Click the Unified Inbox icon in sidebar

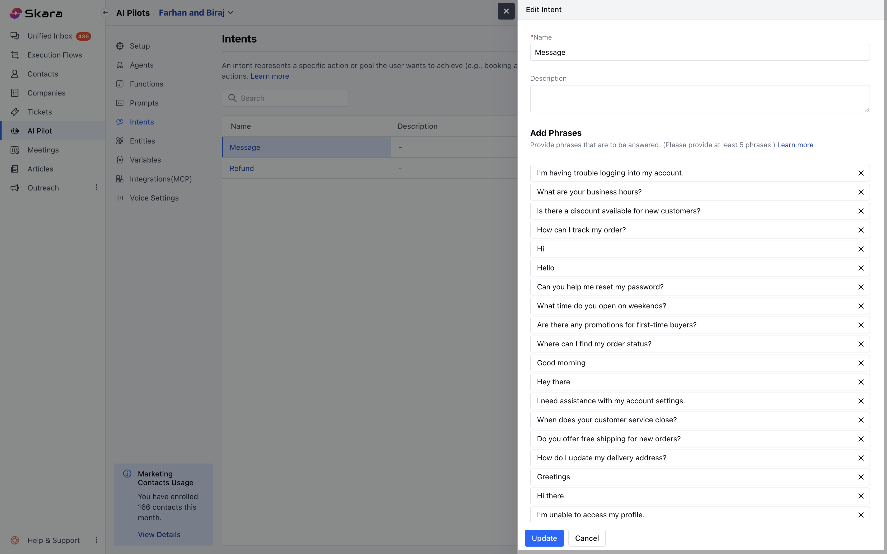tap(15, 36)
